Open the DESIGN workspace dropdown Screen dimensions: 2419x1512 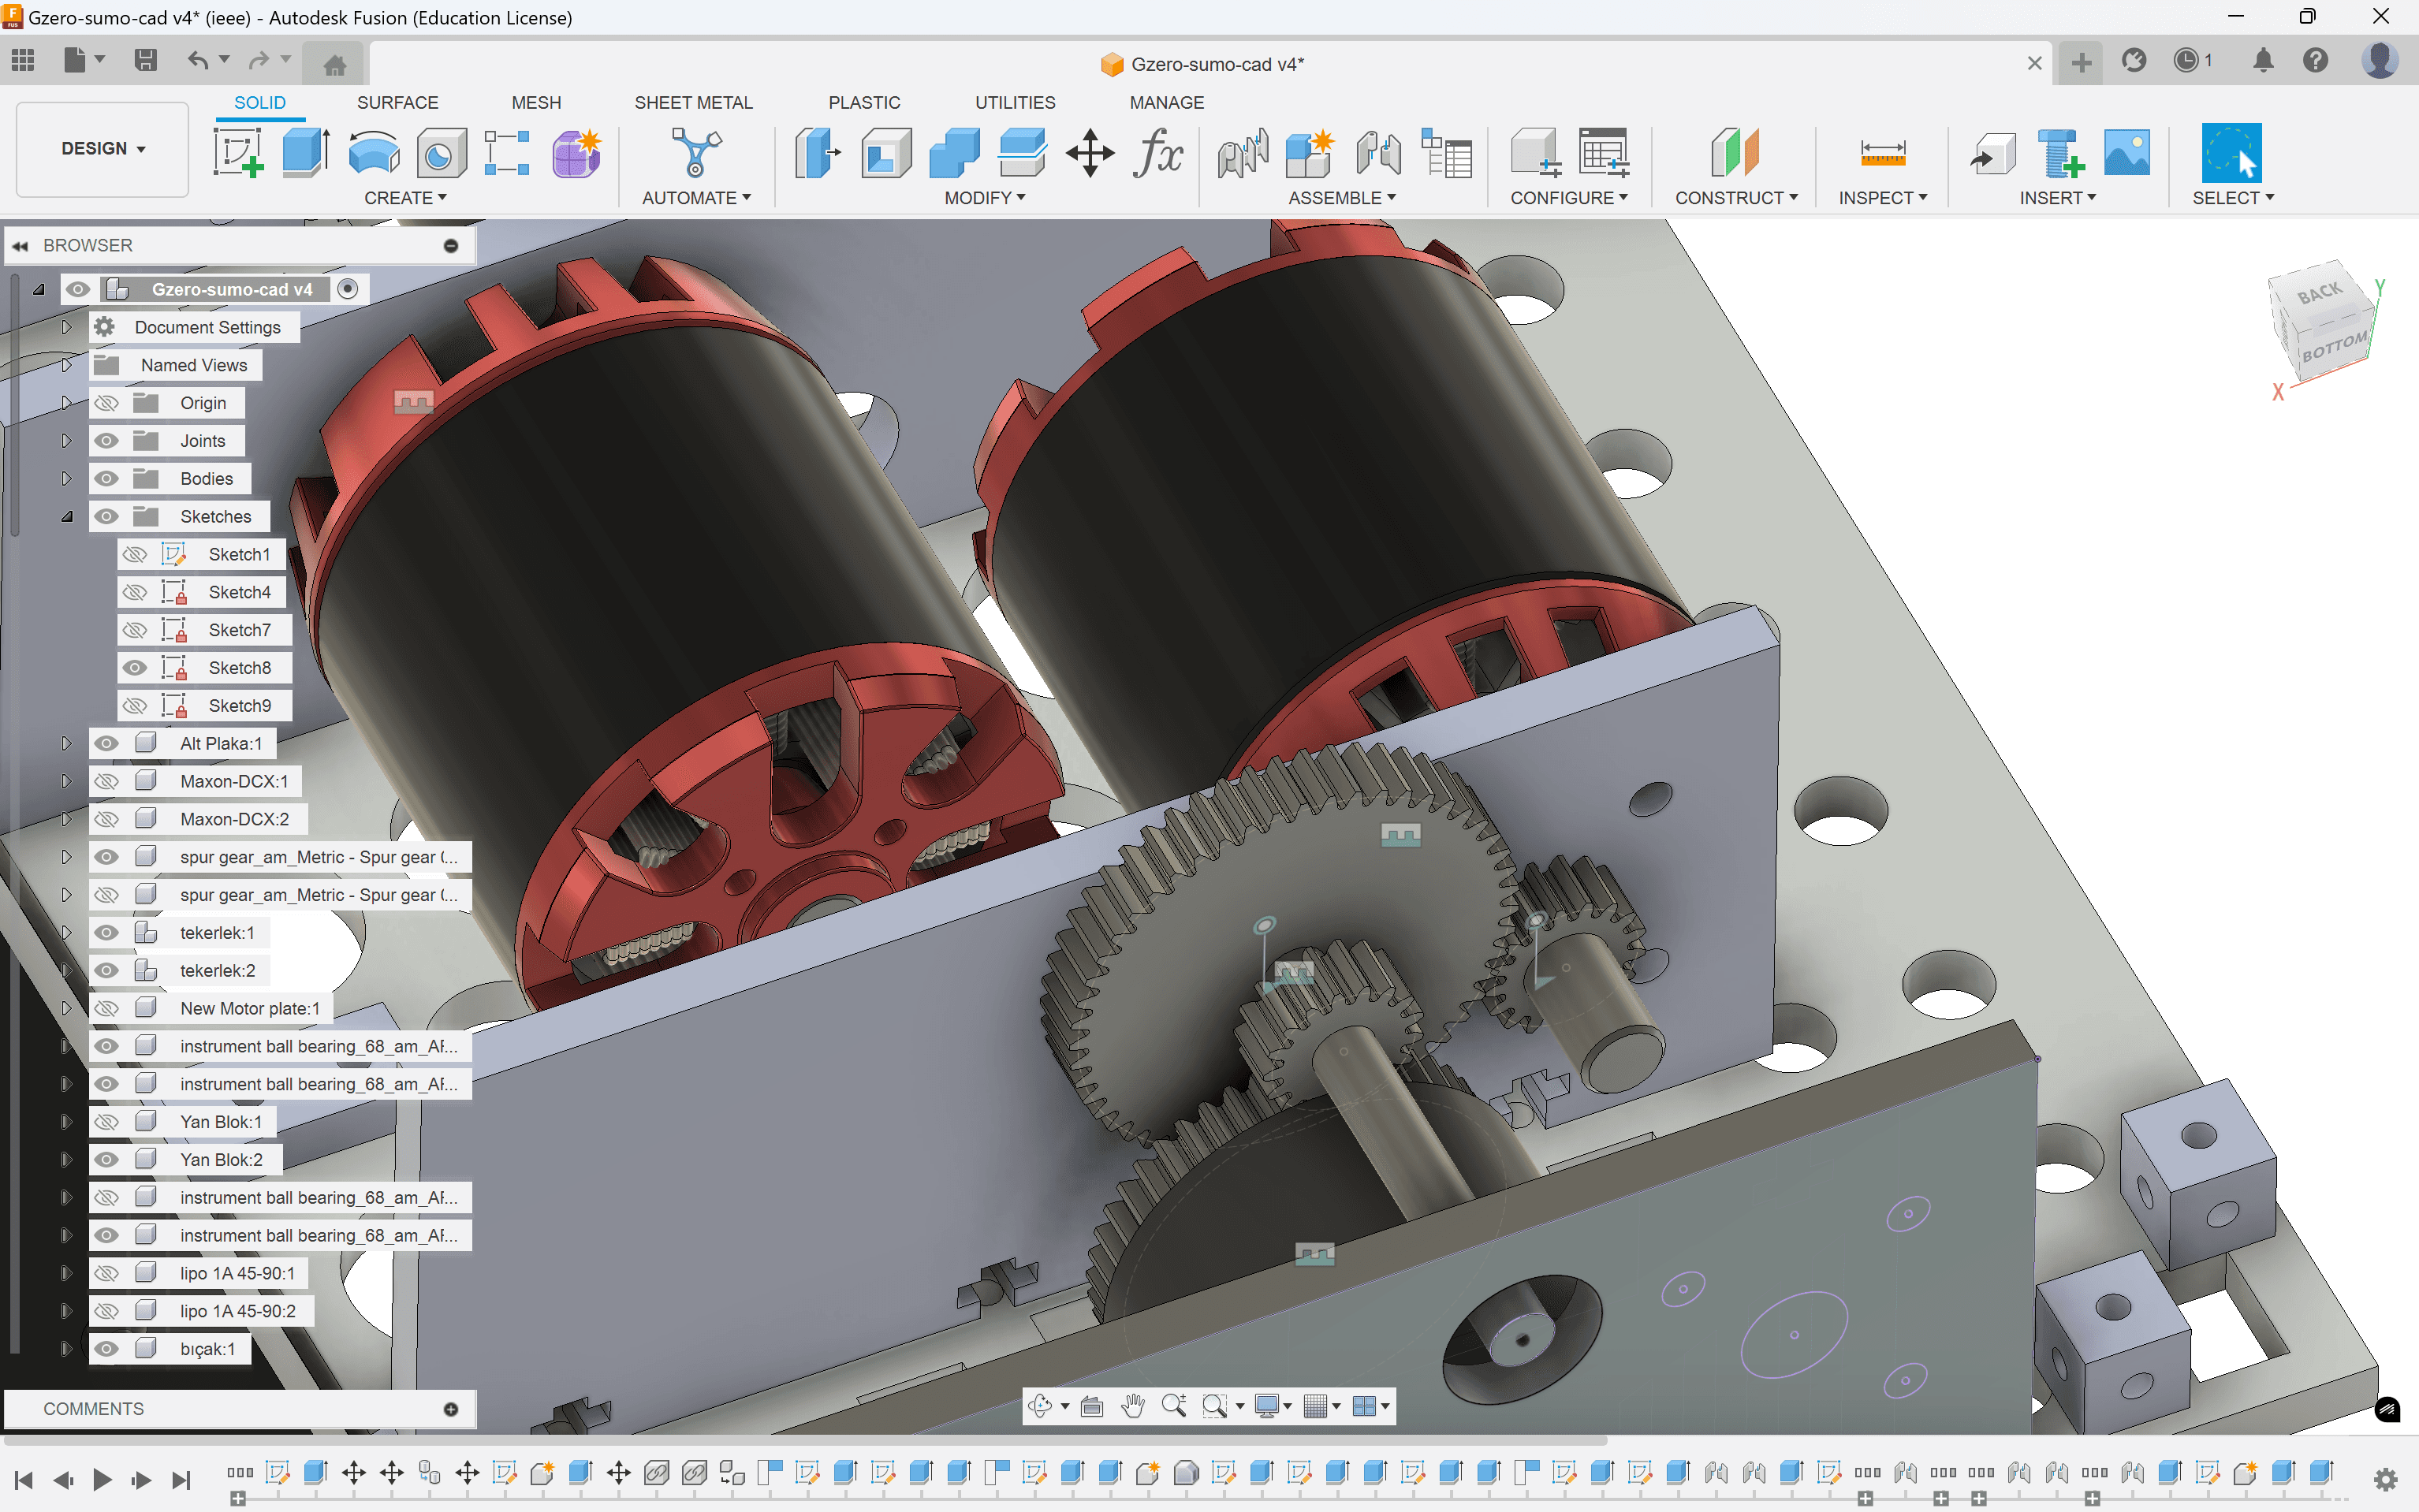click(103, 149)
